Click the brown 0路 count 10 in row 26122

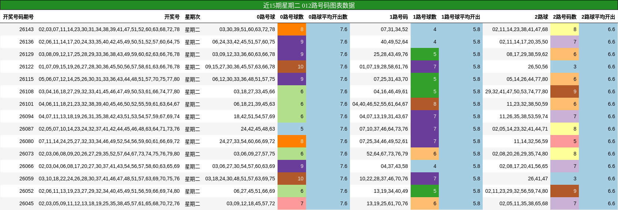coord(292,67)
